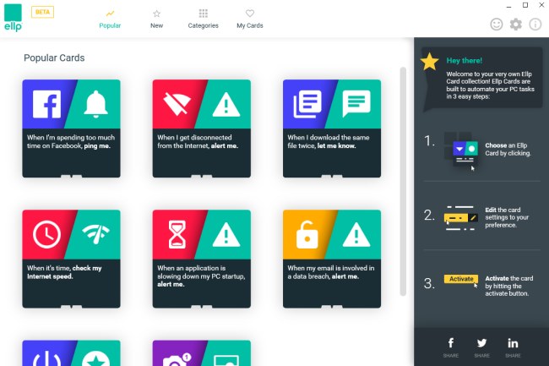
Task: Open the duplicate file download card
Action: 332,128
